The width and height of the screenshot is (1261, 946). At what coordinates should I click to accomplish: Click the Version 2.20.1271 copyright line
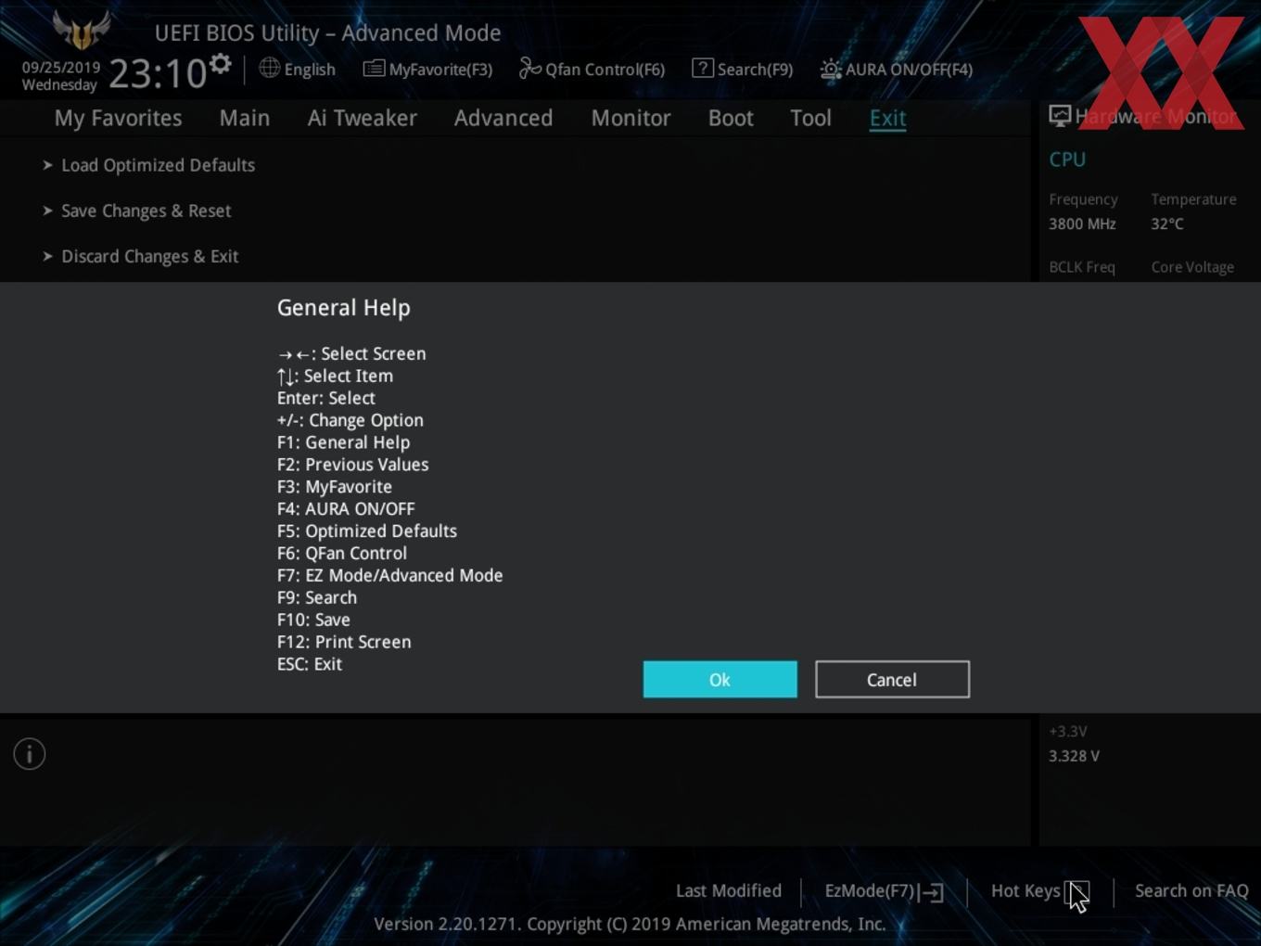pyautogui.click(x=630, y=924)
